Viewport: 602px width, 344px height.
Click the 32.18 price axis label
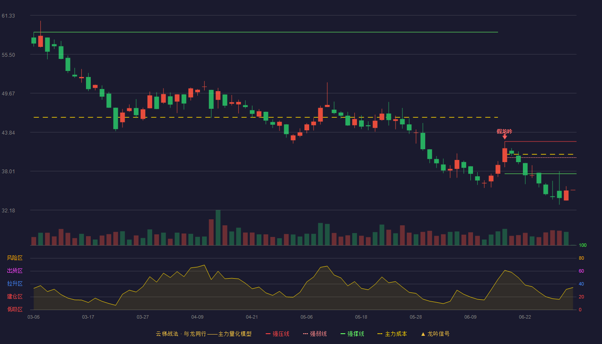(8, 211)
